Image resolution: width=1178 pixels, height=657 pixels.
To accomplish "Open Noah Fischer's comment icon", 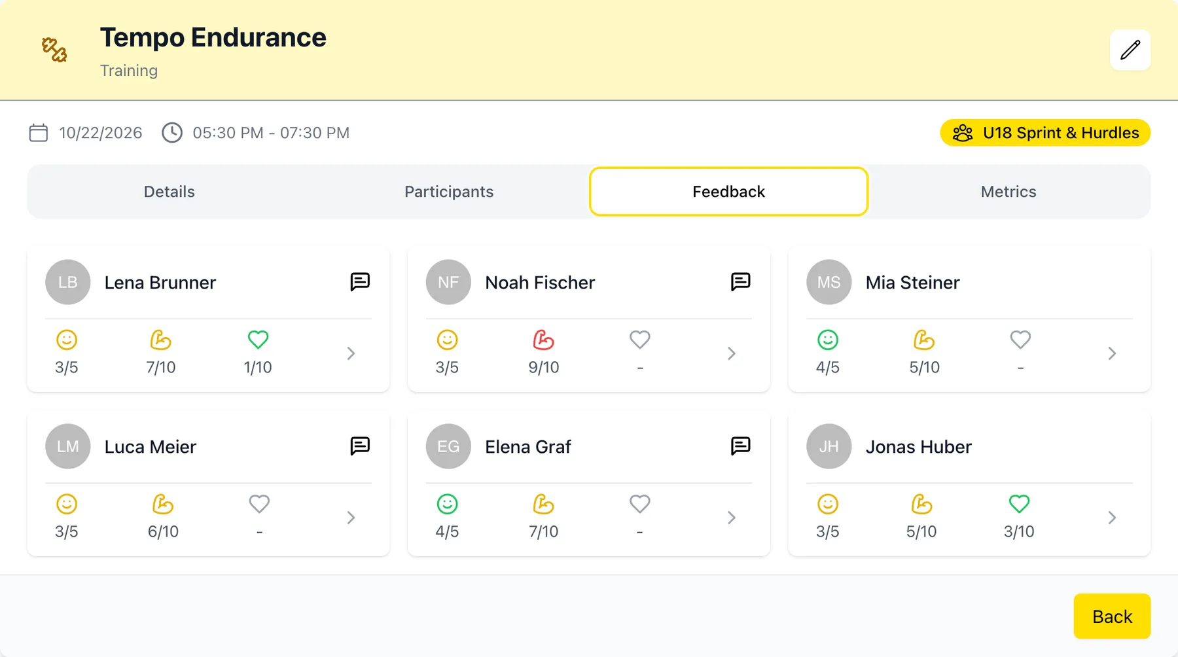I will click(740, 281).
